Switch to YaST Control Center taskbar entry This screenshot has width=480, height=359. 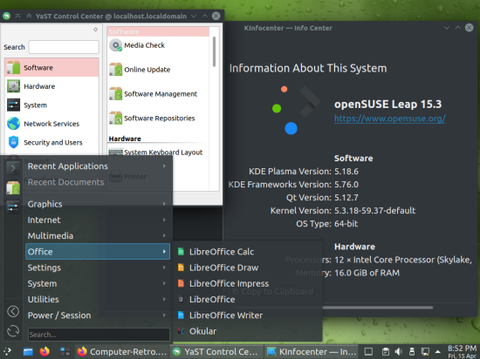(216, 352)
